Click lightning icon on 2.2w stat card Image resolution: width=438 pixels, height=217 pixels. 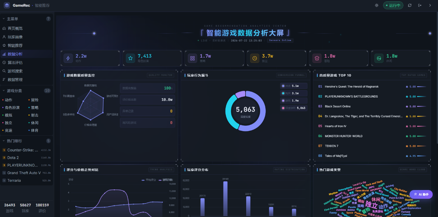coord(68,58)
